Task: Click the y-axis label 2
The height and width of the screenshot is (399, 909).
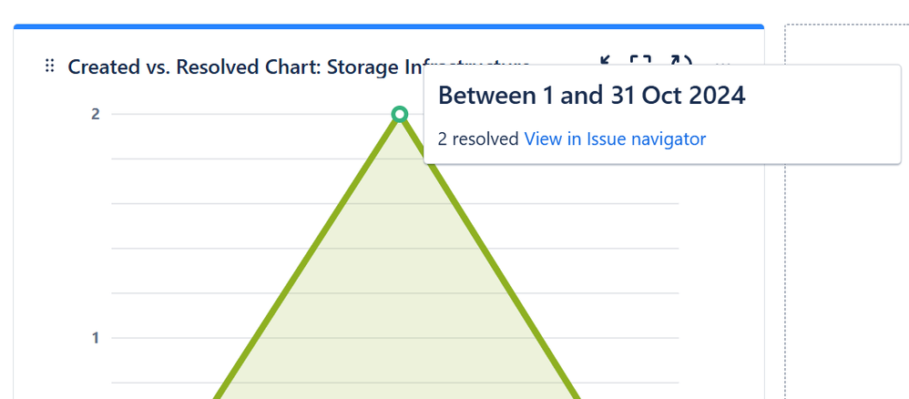Action: 96,114
